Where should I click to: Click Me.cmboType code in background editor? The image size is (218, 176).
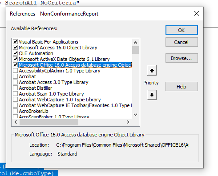(x=32, y=173)
